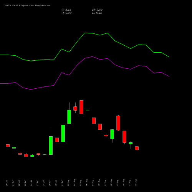The height and width of the screenshot is (192, 192).
Task: Click the high value 'H: 9.50'
Action: pyautogui.click(x=97, y=10)
